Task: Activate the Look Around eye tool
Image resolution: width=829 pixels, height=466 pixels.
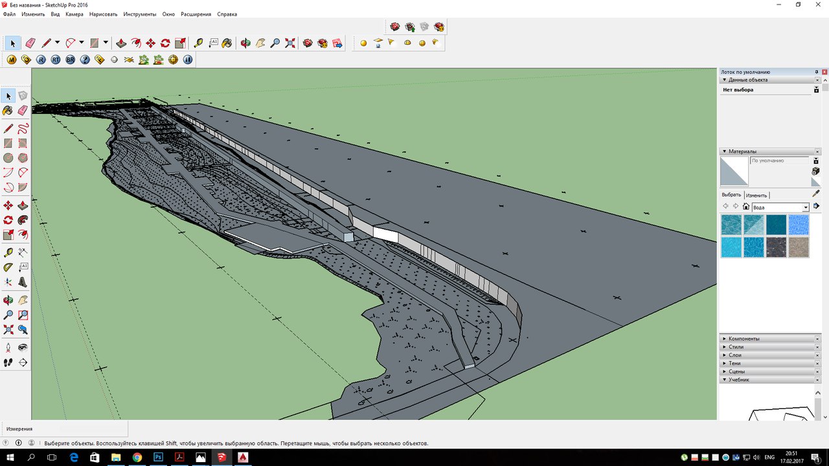Action: click(23, 348)
